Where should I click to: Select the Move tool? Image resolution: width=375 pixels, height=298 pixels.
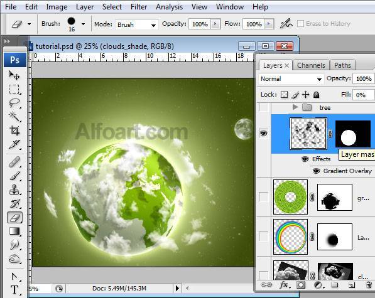[14, 75]
